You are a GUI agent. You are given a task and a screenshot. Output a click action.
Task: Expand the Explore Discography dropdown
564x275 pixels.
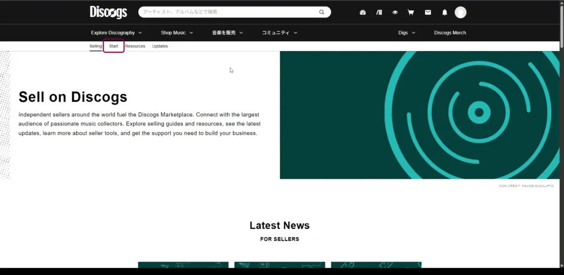point(116,32)
